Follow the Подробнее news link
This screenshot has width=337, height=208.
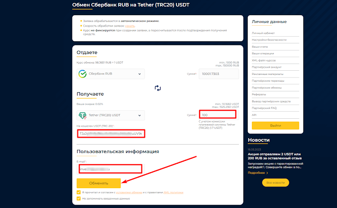(256, 173)
